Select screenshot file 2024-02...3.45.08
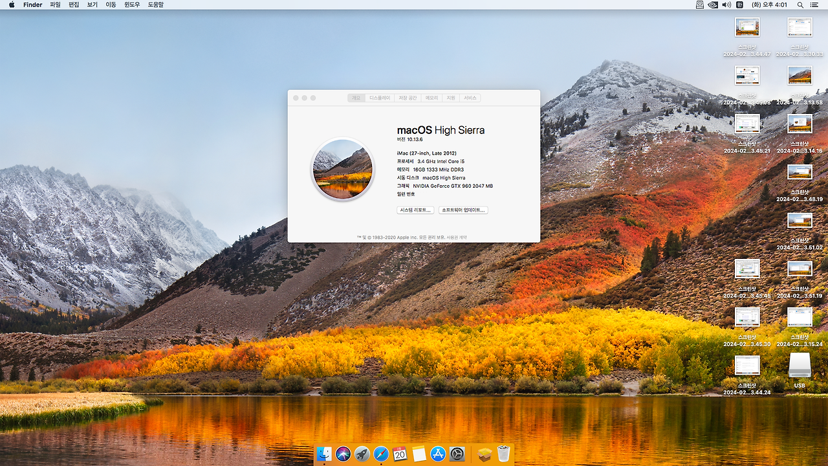Screen dimensions: 828x466 pos(747,85)
